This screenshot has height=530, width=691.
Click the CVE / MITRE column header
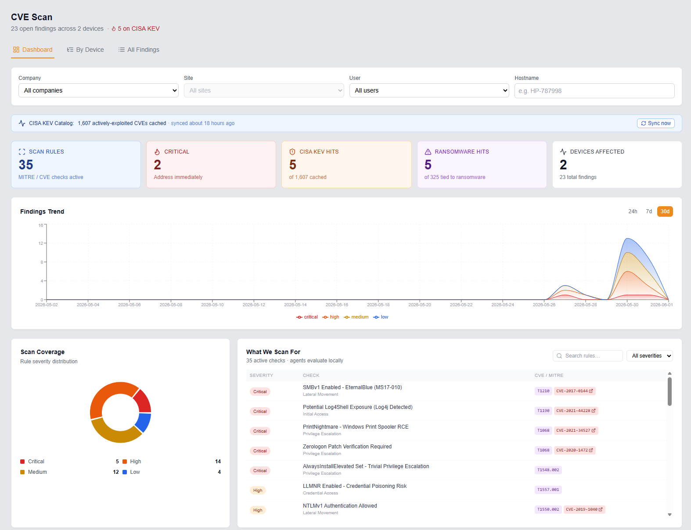[x=549, y=376]
